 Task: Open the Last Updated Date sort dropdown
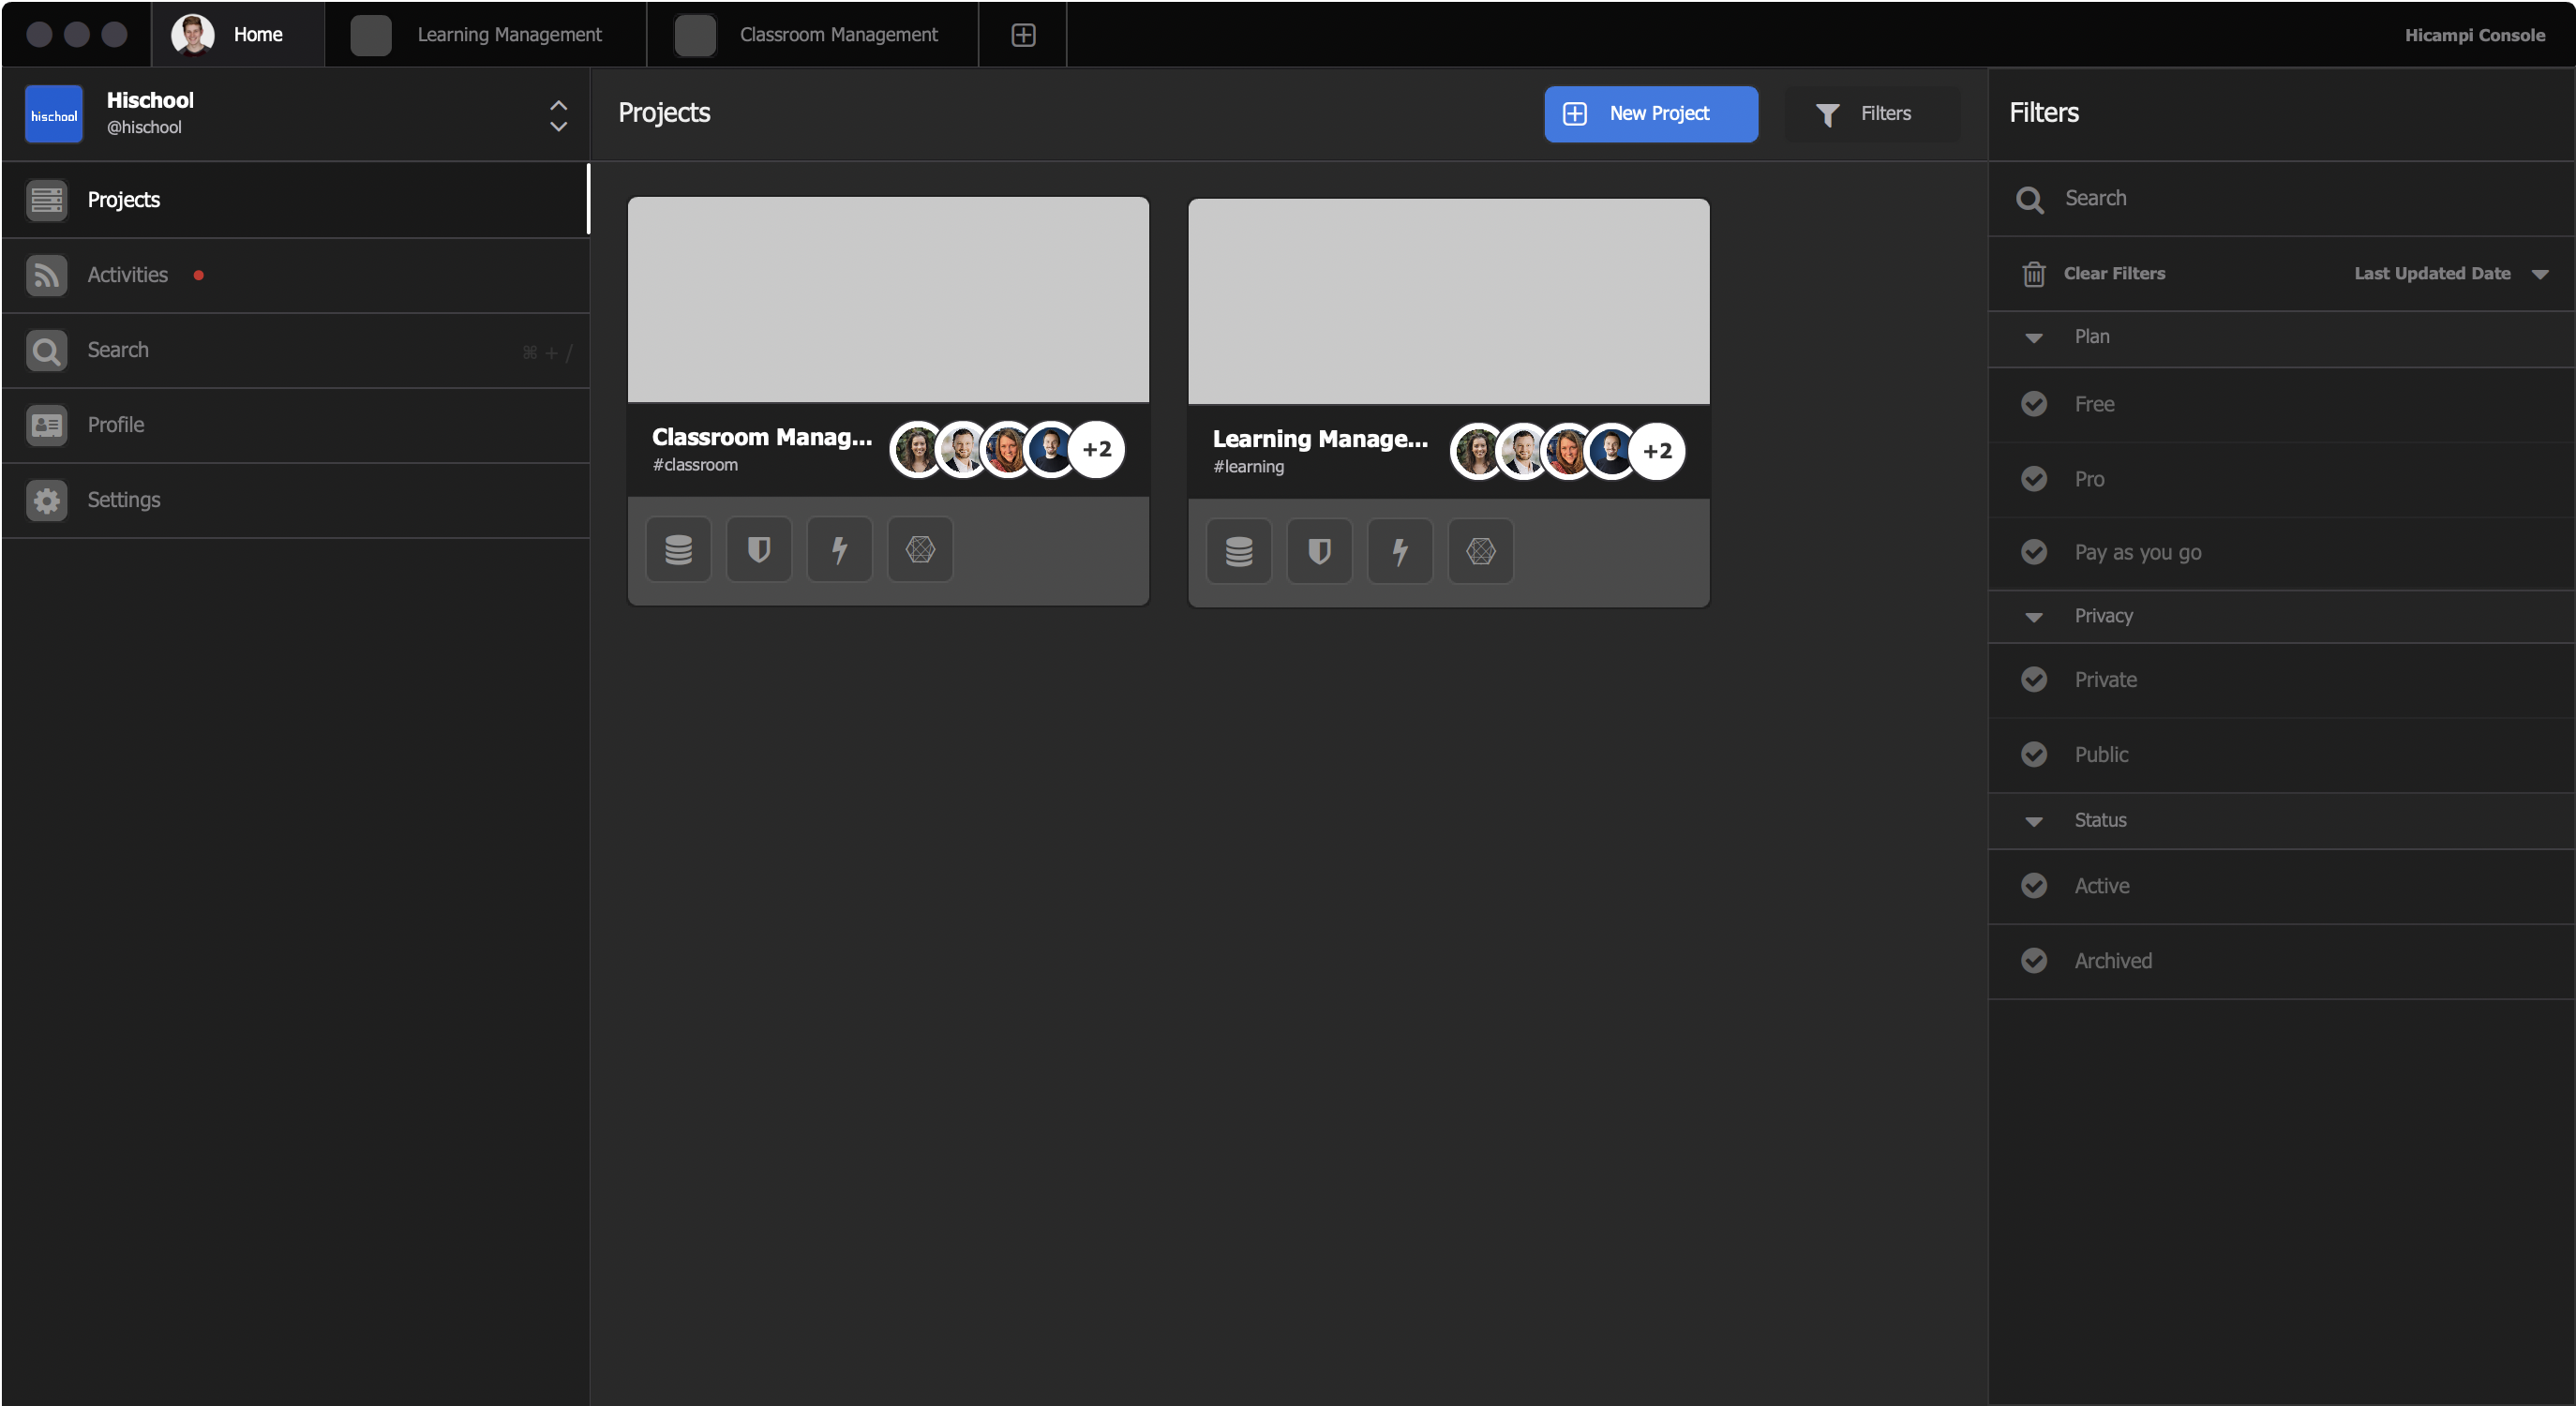tap(2450, 274)
